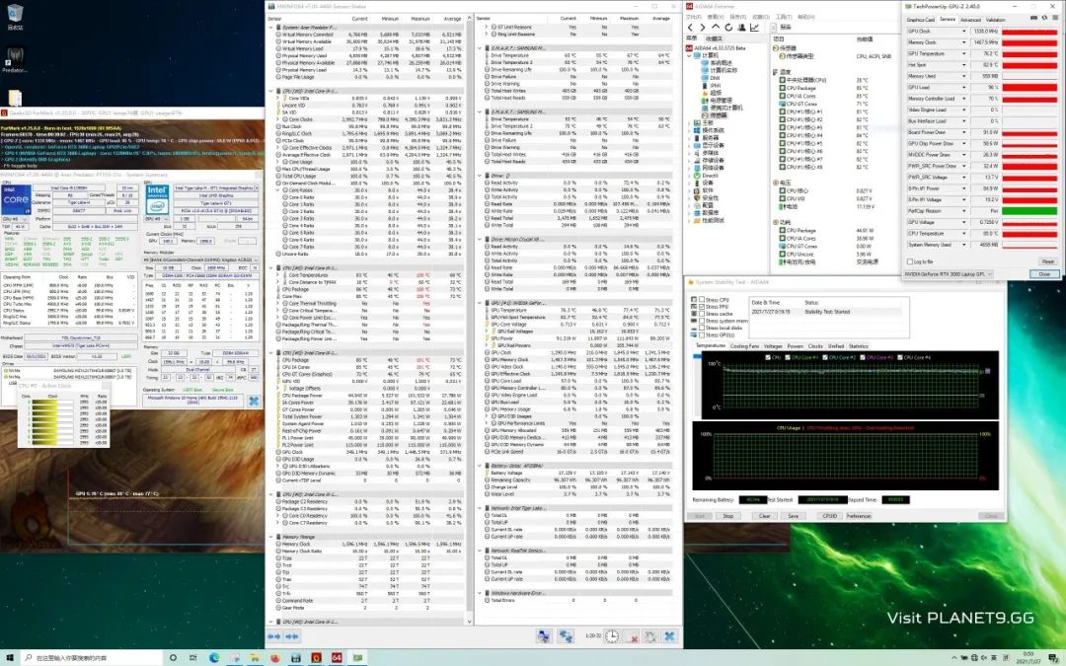
Task: Click the HWiNFO close sensors X icon
Action: point(669,636)
